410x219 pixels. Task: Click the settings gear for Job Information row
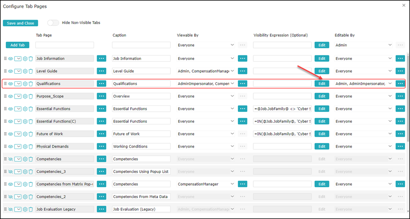[x=26, y=59]
